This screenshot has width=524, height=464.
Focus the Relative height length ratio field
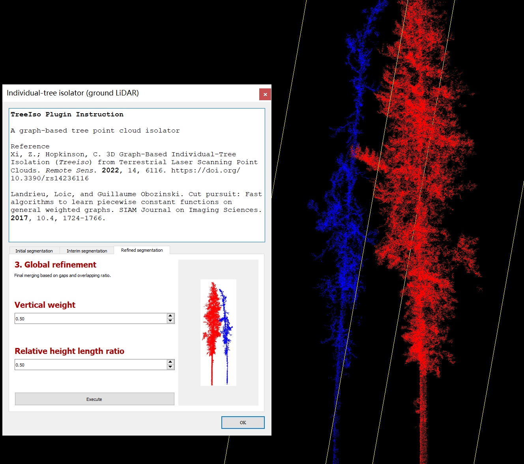(90, 365)
